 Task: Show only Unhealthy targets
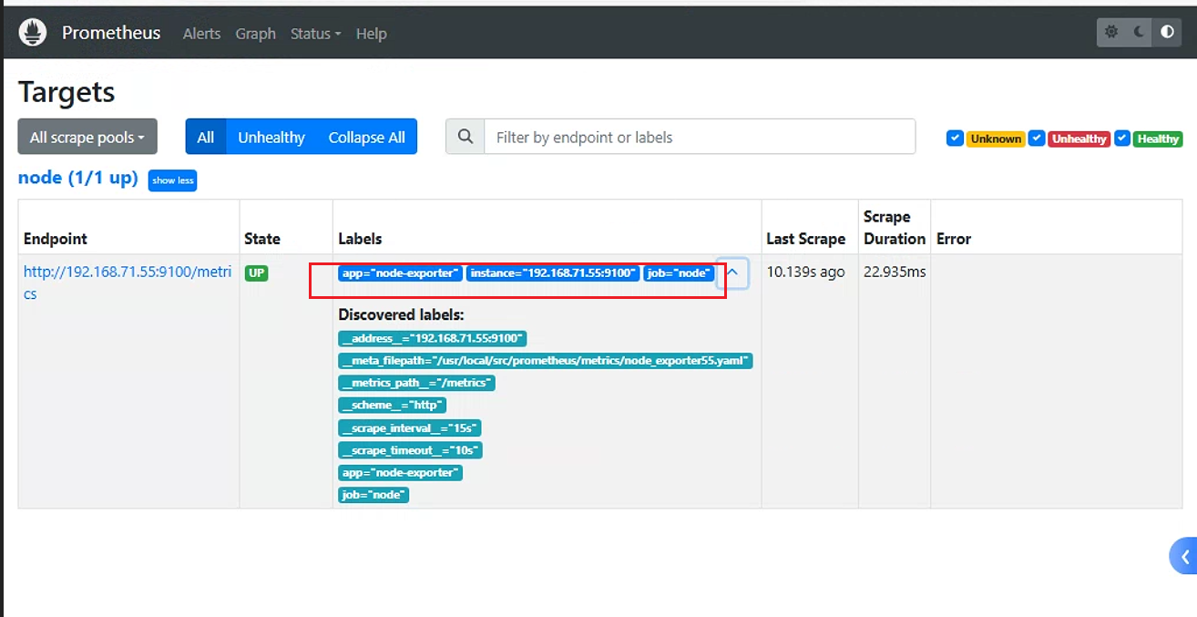click(271, 137)
